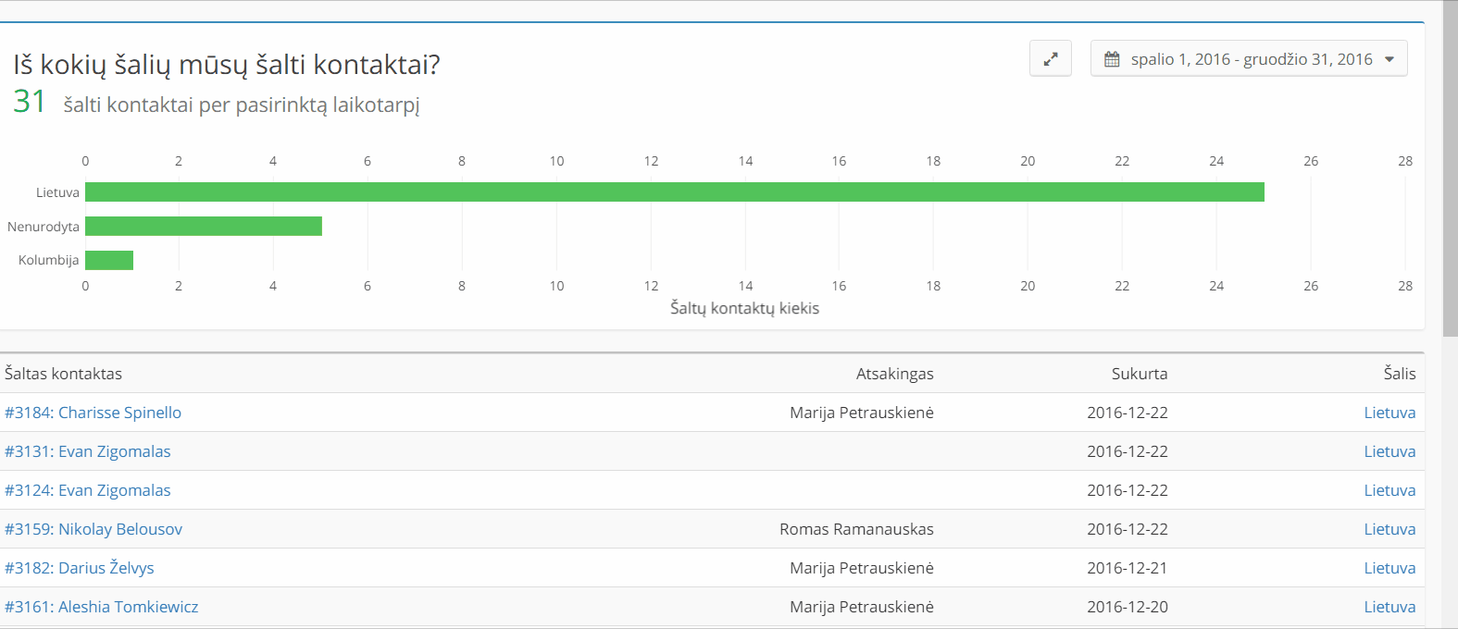The height and width of the screenshot is (629, 1458).
Task: Click the Šaltų kontaktų kiekis axis title
Action: [x=745, y=308]
